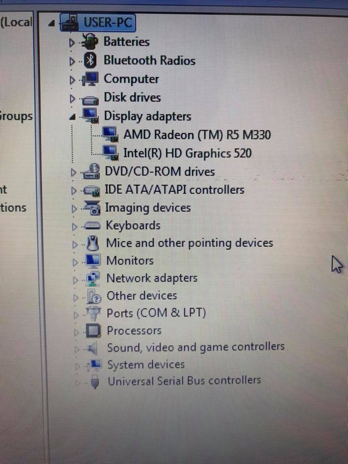Click the System devices entry
Image resolution: width=348 pixels, height=464 pixels.
(146, 365)
